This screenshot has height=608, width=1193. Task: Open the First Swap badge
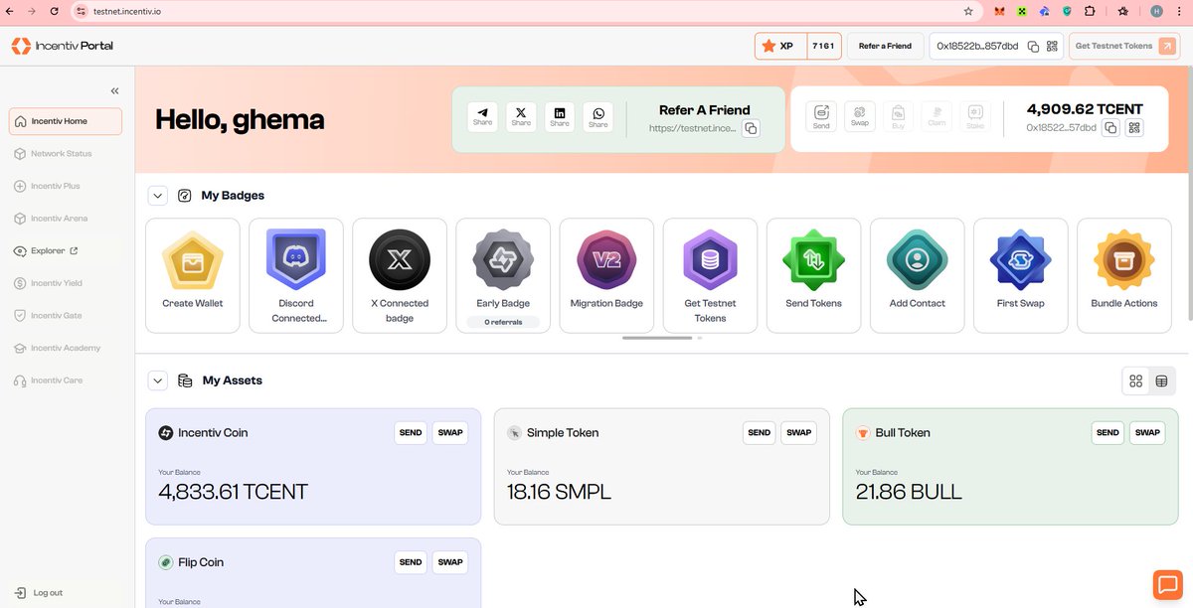coord(1020,275)
